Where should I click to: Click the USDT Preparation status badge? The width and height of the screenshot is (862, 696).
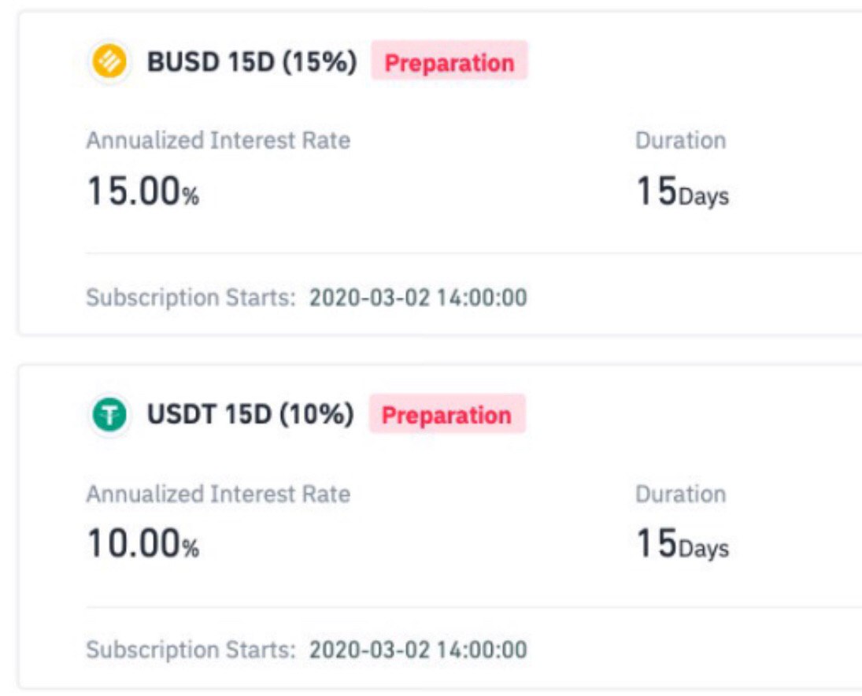coord(447,414)
